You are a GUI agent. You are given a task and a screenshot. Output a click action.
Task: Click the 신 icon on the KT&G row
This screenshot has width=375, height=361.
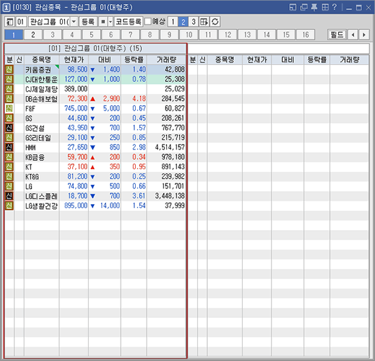tap(9, 177)
